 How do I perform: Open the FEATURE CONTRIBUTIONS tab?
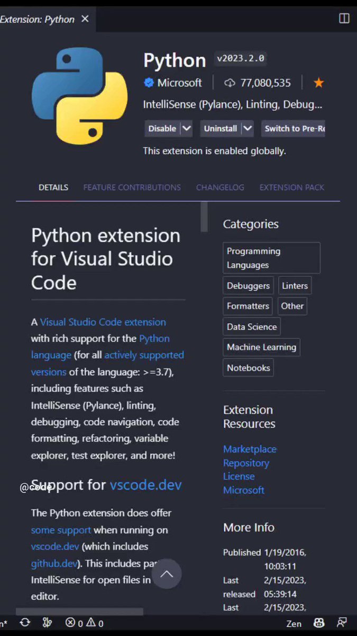point(132,188)
